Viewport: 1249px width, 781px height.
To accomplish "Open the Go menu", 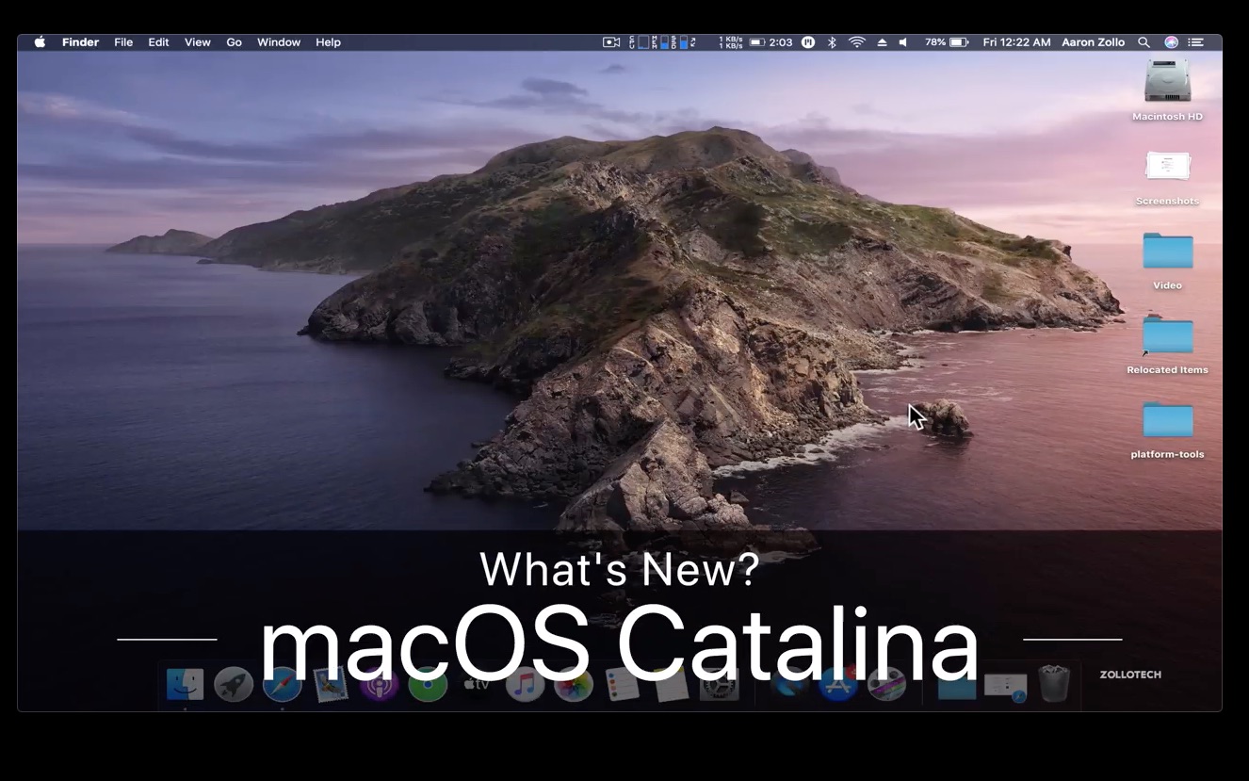I will pos(234,42).
